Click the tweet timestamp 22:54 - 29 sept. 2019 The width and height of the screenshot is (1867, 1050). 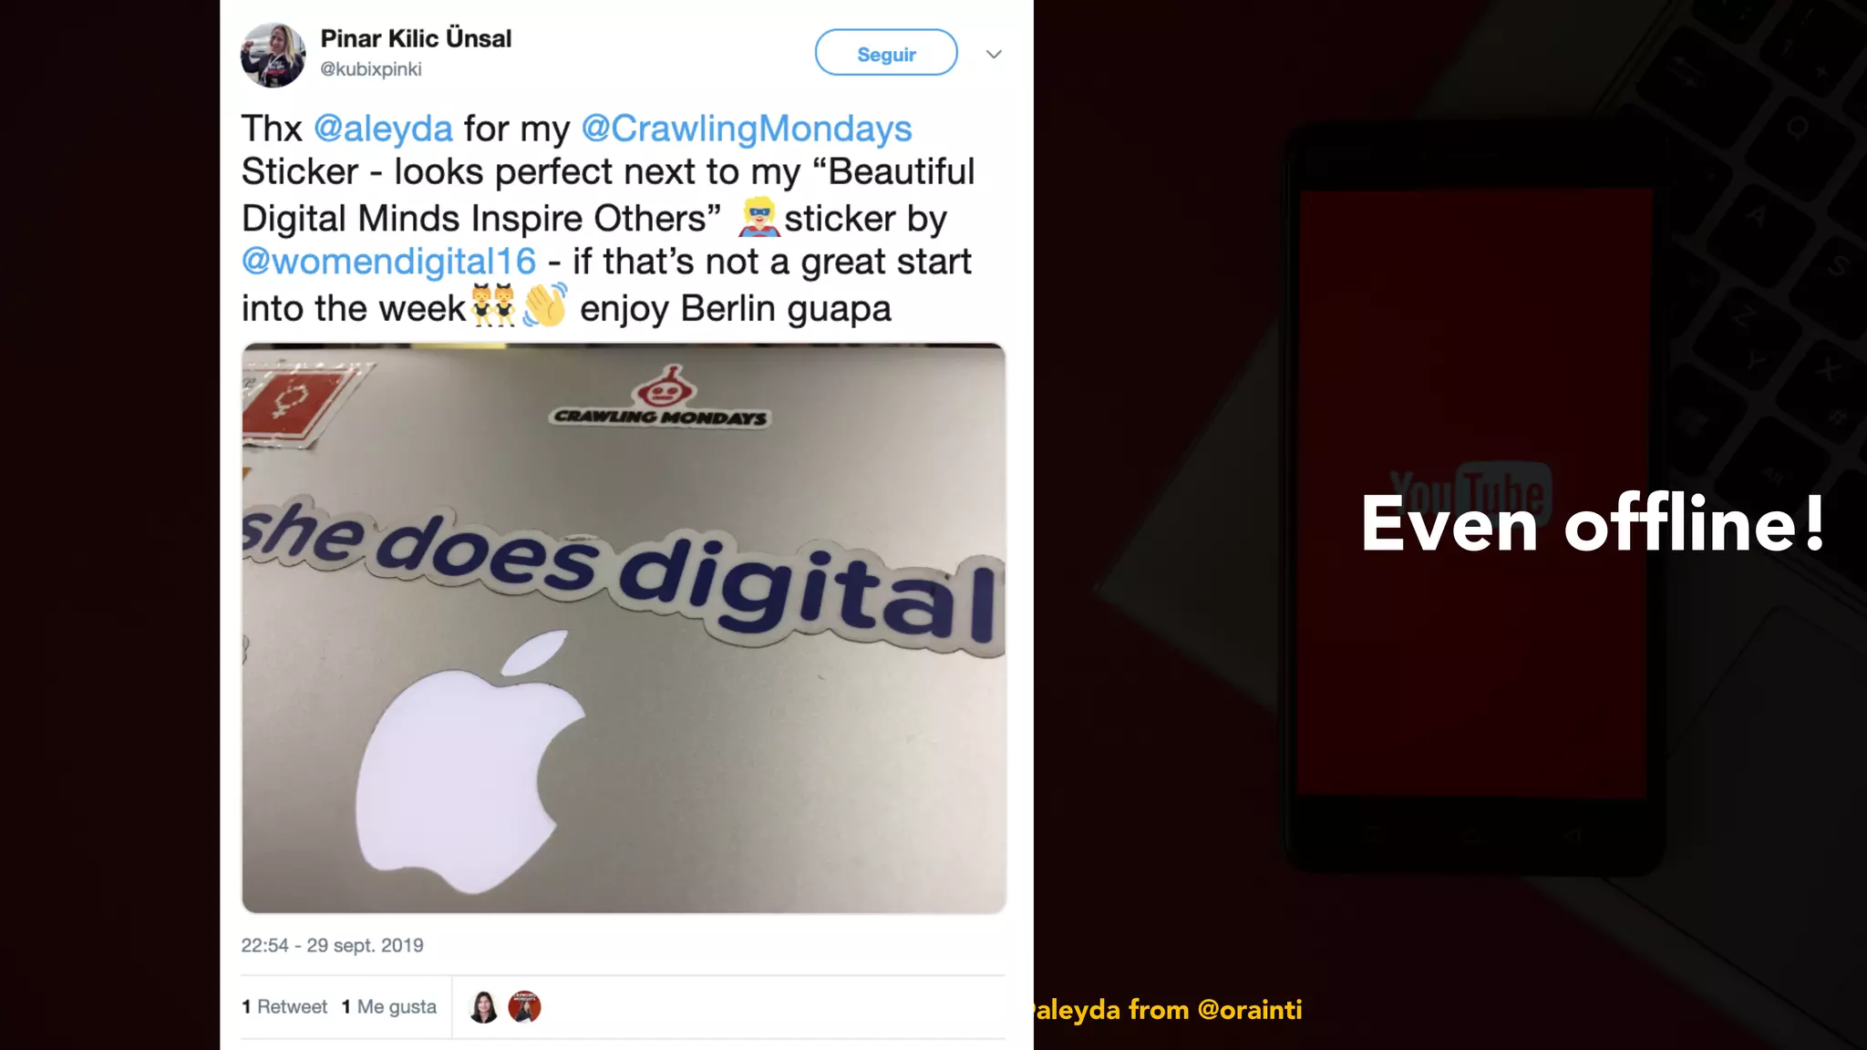(x=332, y=945)
